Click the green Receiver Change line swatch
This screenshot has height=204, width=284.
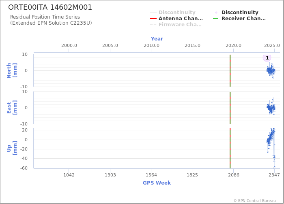215,19
